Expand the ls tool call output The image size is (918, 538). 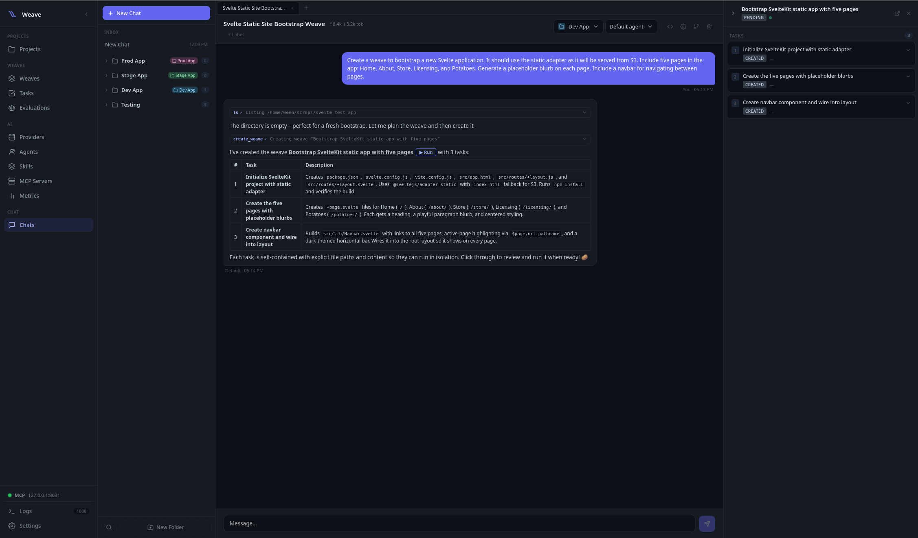click(584, 112)
